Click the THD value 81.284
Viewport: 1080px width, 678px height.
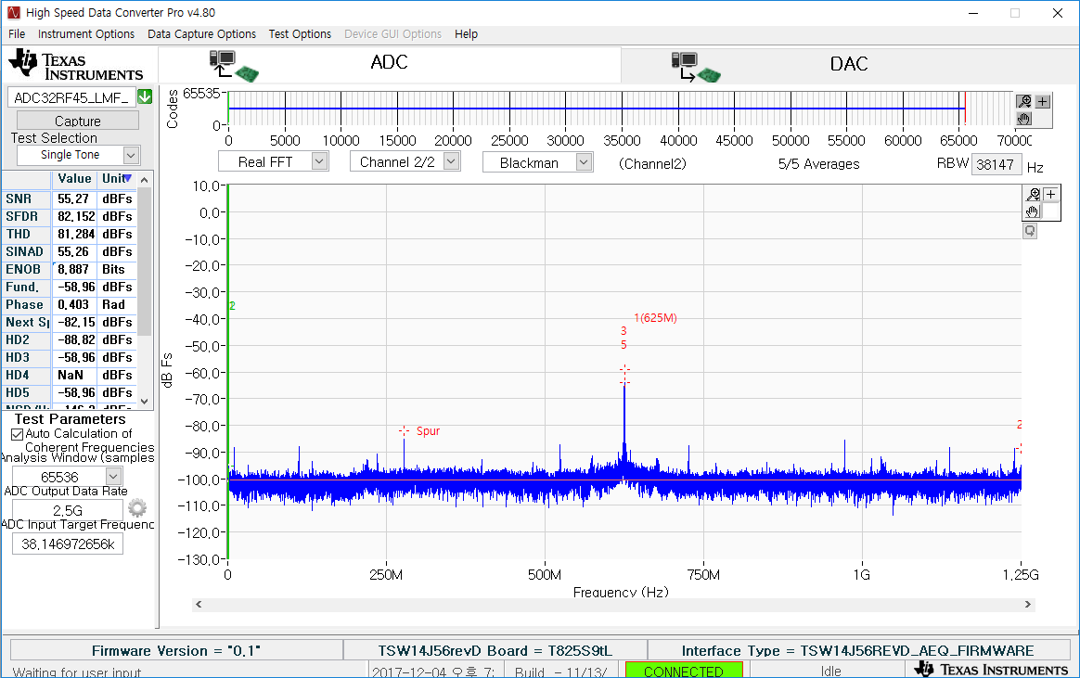73,234
